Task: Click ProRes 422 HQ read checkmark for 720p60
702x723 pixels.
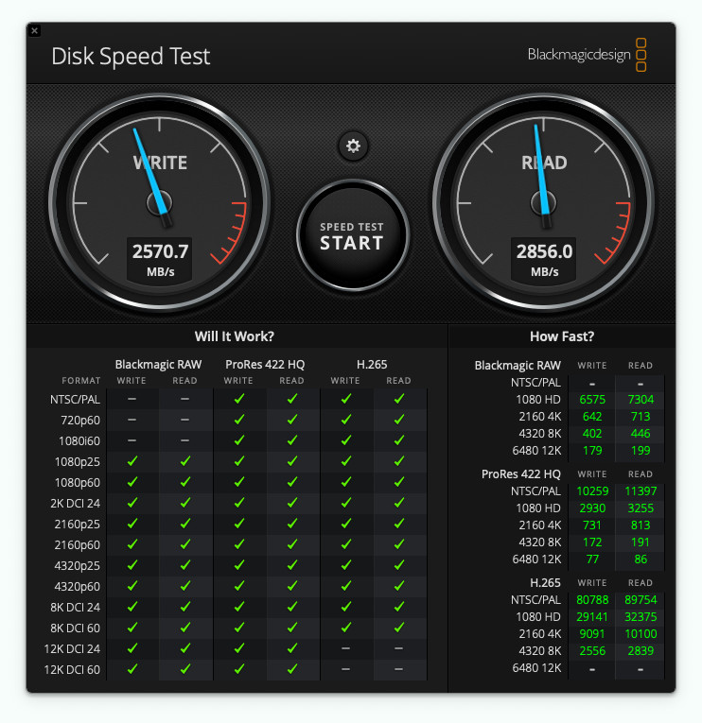Action: pyautogui.click(x=292, y=420)
